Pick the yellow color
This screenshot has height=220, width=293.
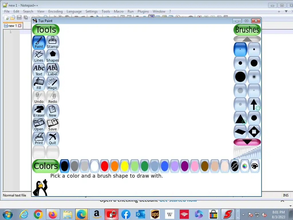(124, 166)
